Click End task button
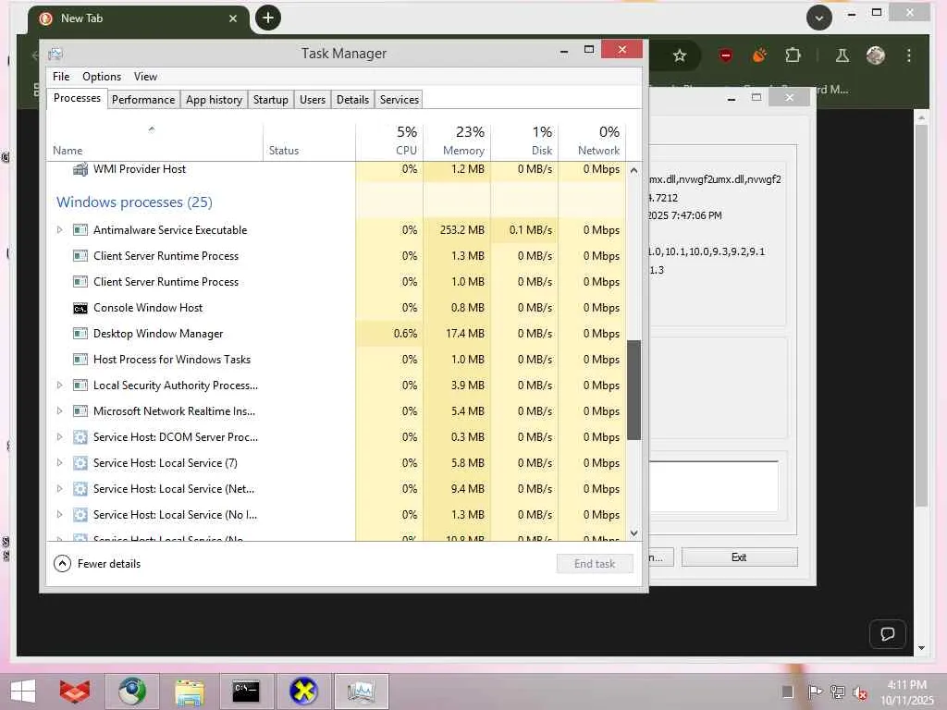The image size is (947, 710). (595, 564)
